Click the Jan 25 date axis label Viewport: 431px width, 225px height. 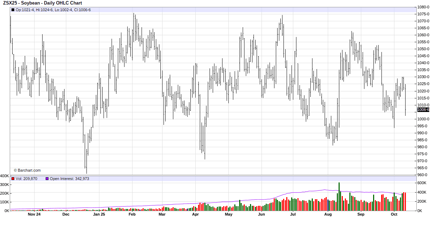click(x=99, y=214)
